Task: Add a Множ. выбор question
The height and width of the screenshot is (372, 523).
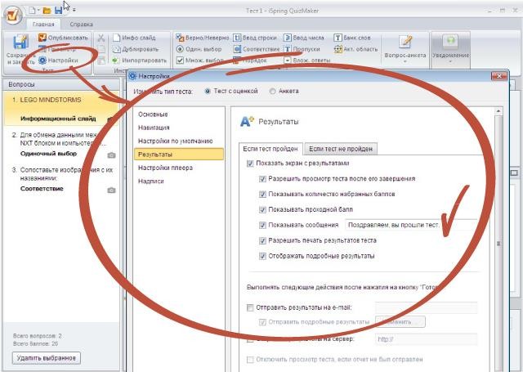Action: (199, 61)
